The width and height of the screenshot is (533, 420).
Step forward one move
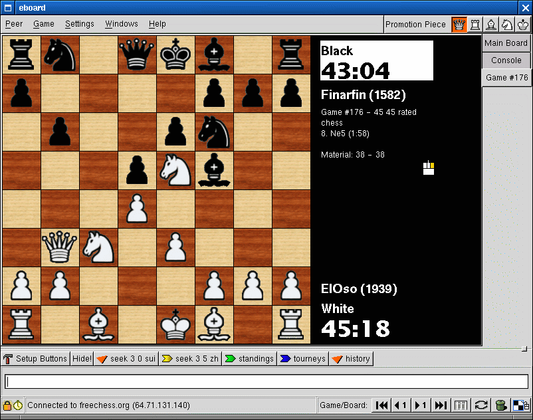(x=421, y=405)
